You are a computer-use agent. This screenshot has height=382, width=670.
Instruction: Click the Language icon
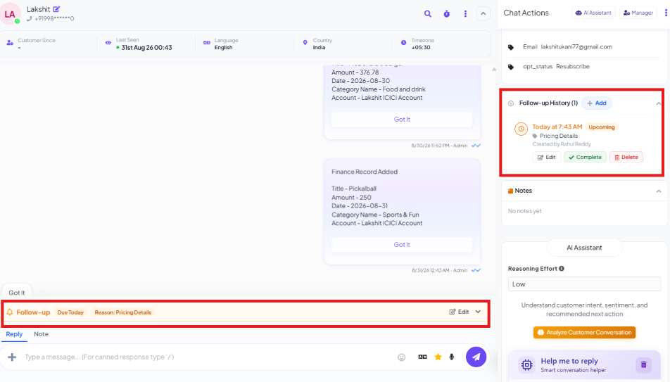pos(207,43)
